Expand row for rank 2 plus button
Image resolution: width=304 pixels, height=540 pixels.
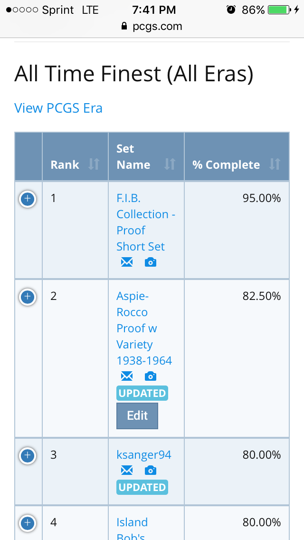click(28, 297)
